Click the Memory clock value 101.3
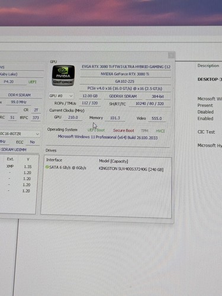The image size is (222, 296). pos(115,118)
